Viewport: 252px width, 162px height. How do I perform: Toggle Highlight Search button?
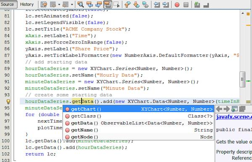point(108,4)
